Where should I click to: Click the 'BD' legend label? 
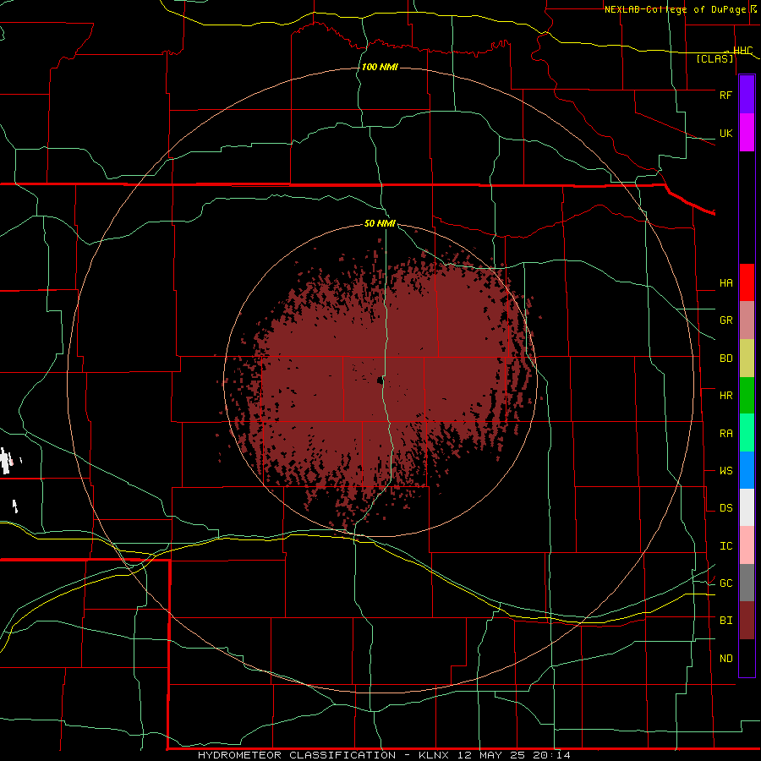tap(725, 359)
